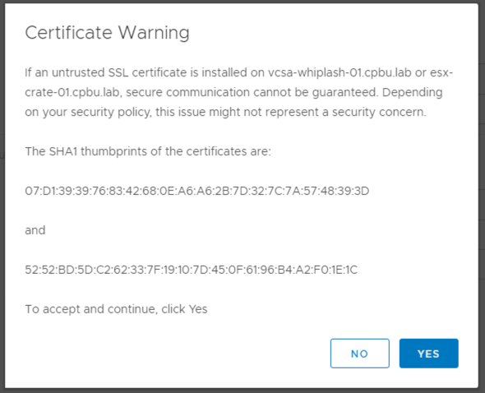The height and width of the screenshot is (393, 485).
Task: Click the word 'and' between the thumbprints
Action: [35, 230]
